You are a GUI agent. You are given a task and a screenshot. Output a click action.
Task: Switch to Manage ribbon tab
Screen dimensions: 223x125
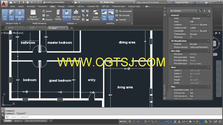61,6
